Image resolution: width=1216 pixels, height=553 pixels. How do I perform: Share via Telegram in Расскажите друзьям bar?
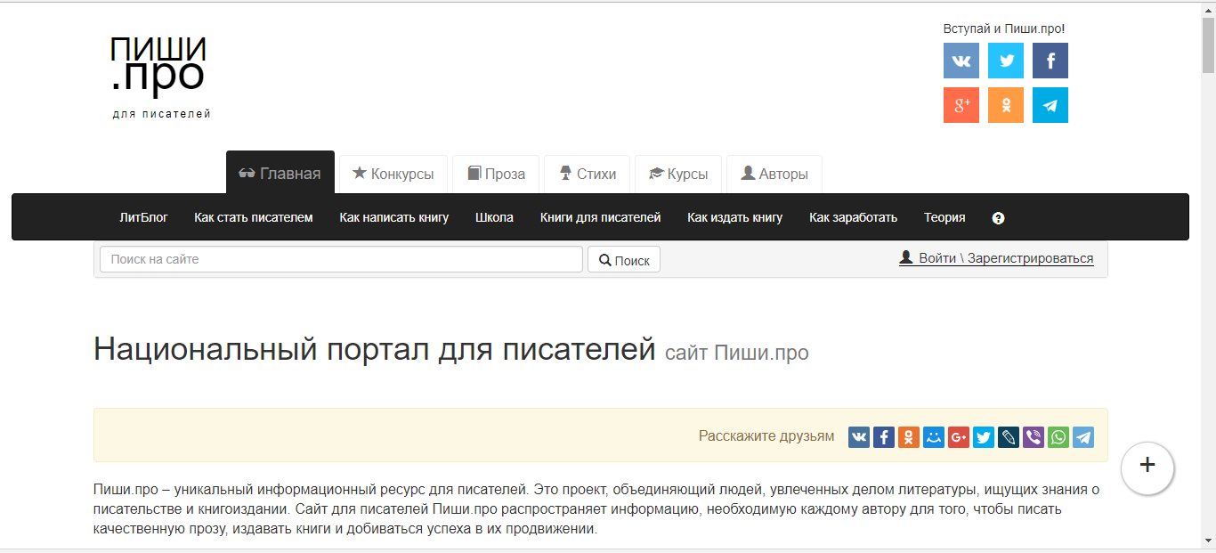[1083, 437]
